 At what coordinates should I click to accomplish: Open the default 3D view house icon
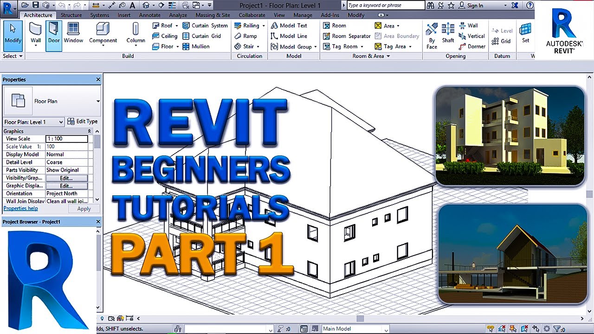pos(146,6)
